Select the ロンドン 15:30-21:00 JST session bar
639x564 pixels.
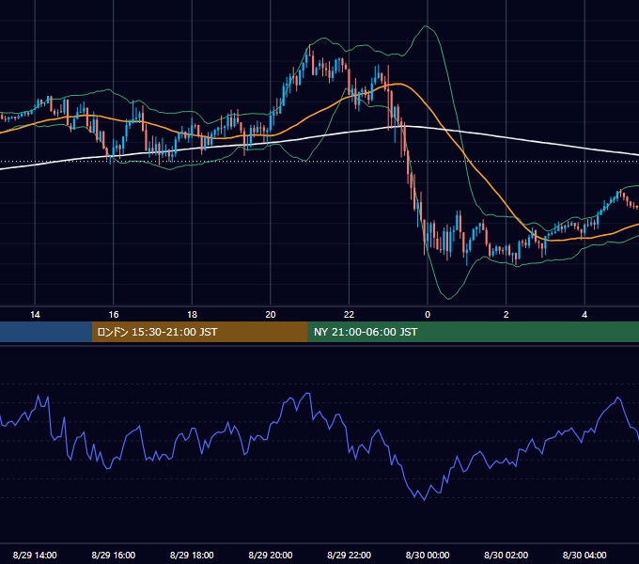pyautogui.click(x=199, y=332)
